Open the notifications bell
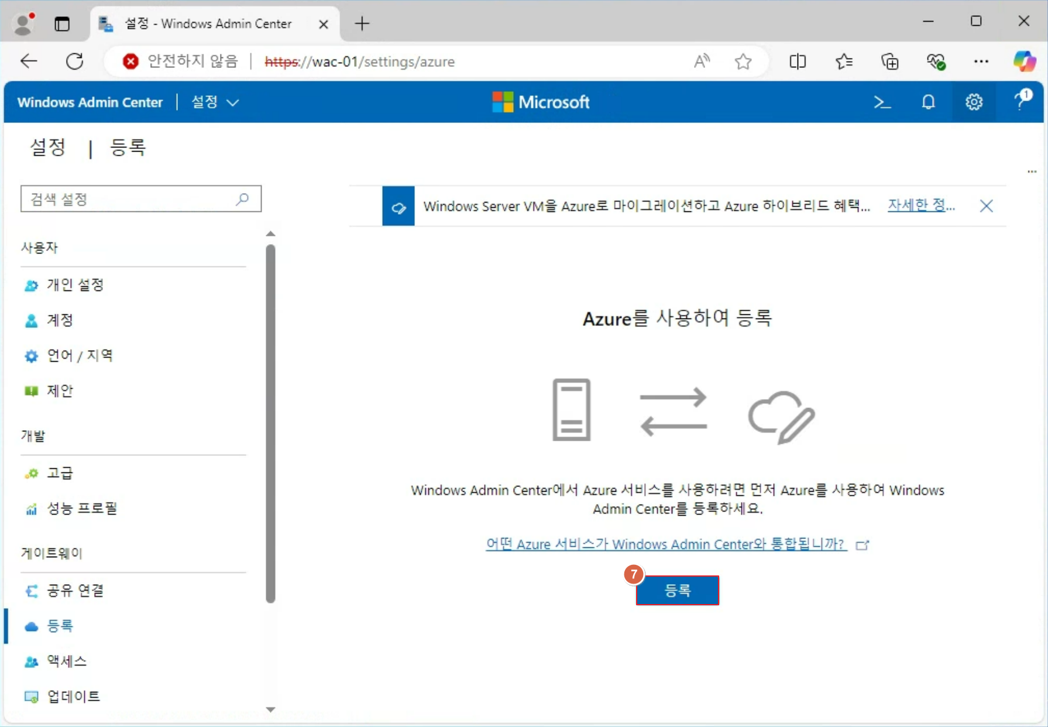Image resolution: width=1048 pixels, height=727 pixels. click(x=928, y=102)
